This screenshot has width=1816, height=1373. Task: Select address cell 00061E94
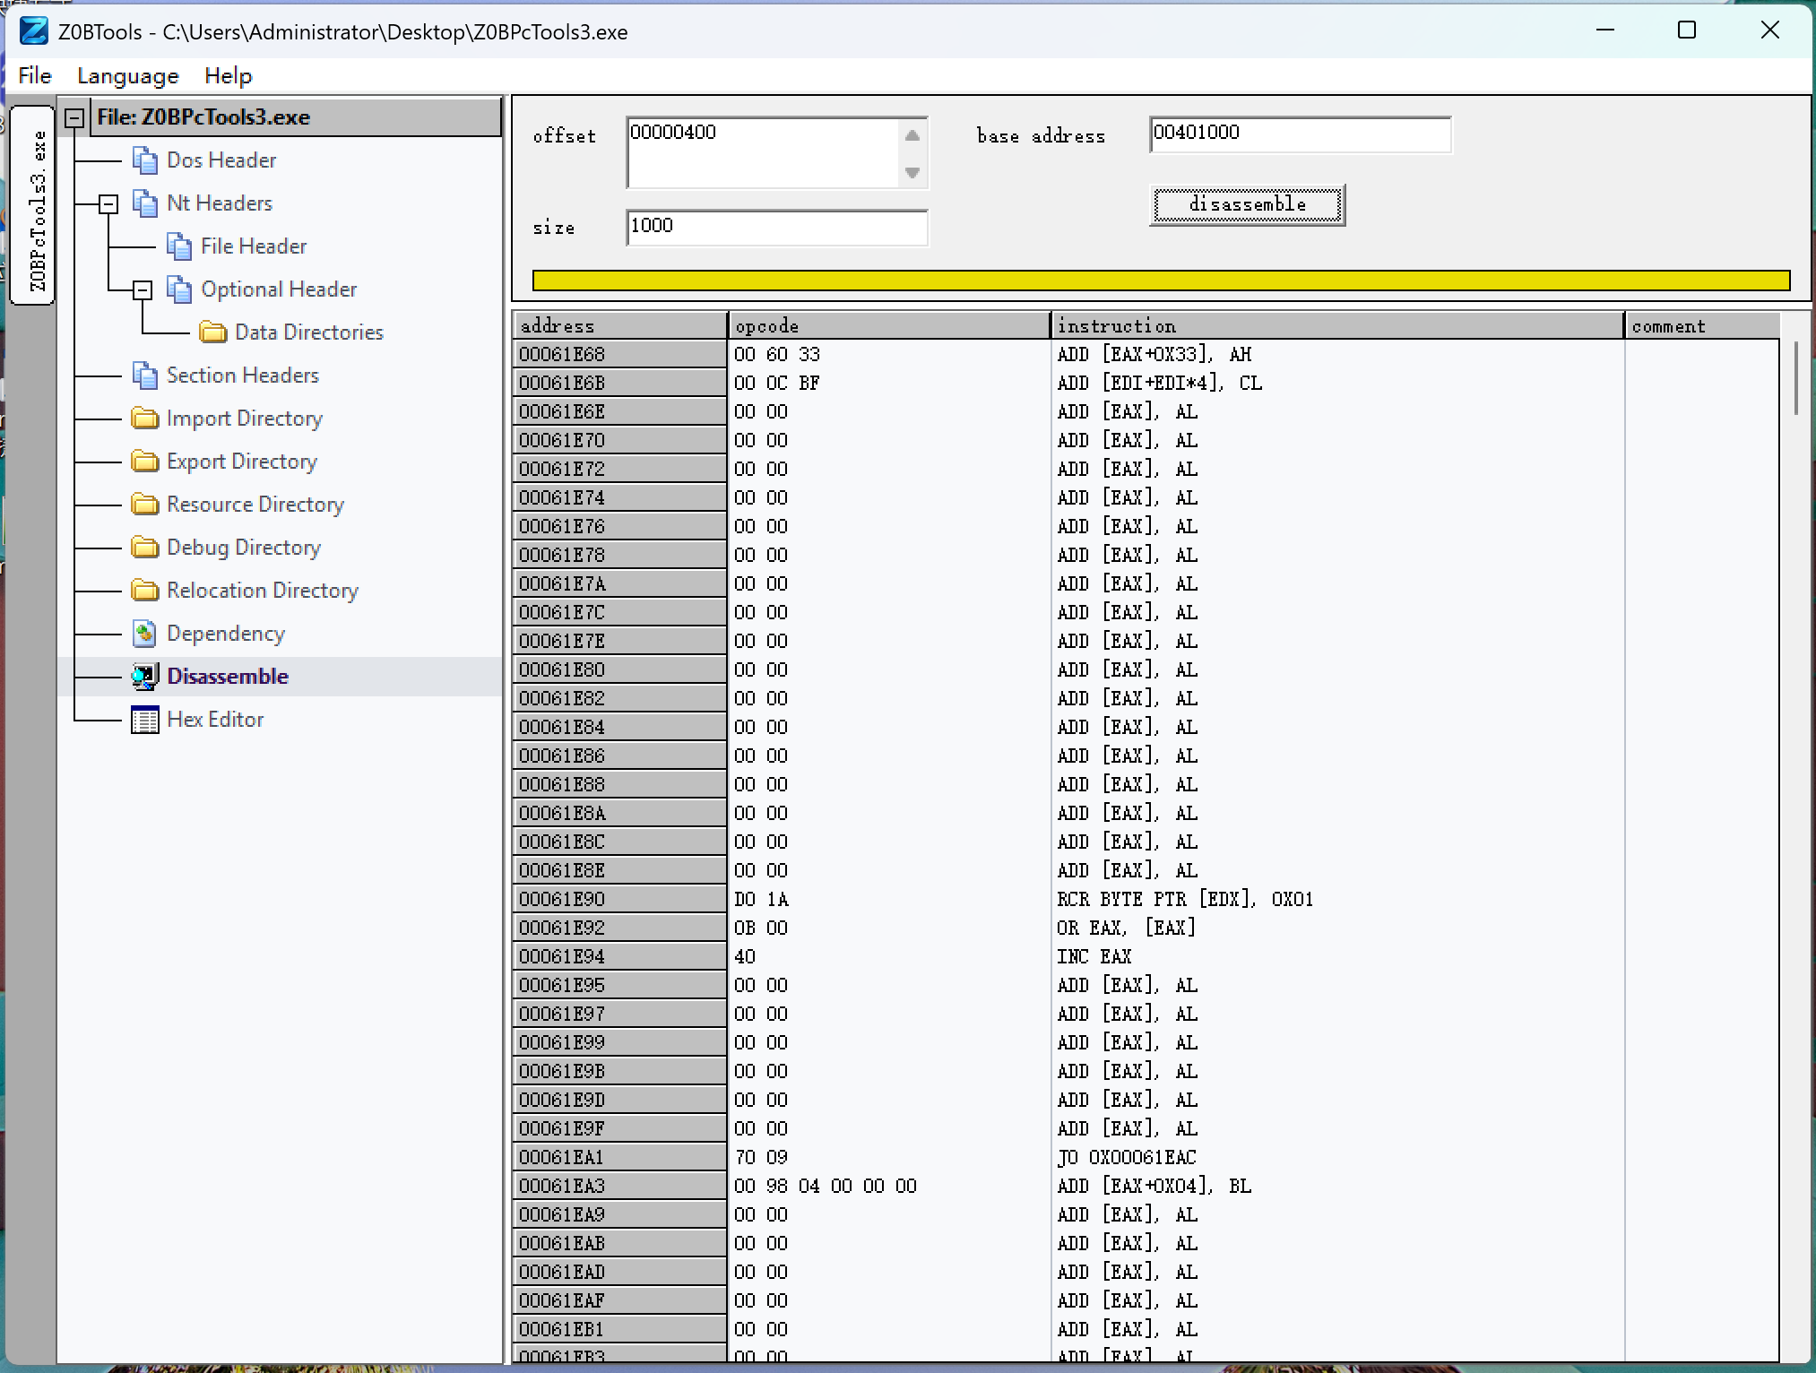click(x=619, y=957)
